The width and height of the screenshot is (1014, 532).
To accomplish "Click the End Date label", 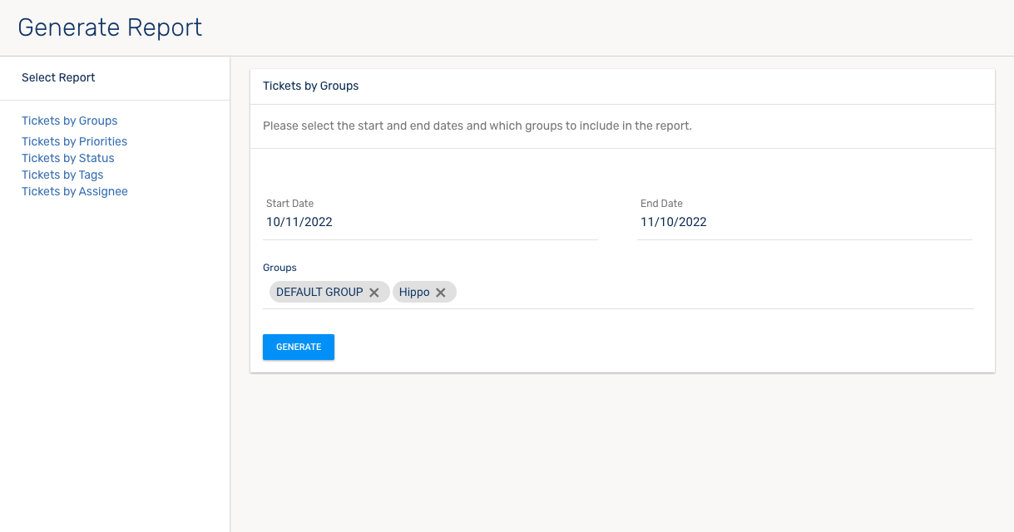I will 661,204.
